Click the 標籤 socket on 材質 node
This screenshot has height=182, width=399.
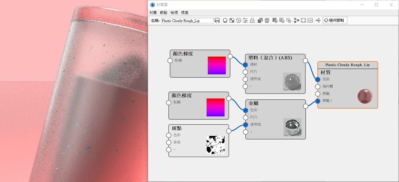pyautogui.click(x=318, y=94)
